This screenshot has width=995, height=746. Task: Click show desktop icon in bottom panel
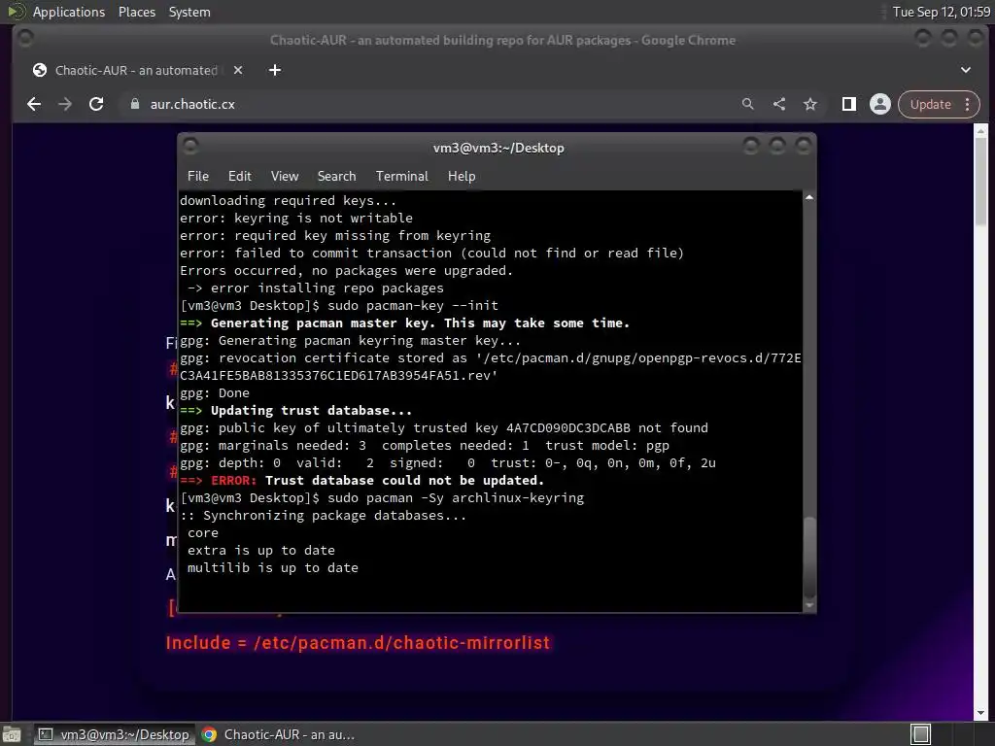click(12, 734)
